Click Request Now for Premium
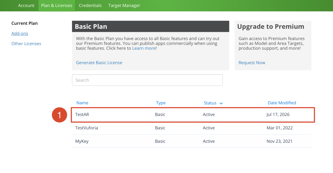333x173 pixels. click(252, 63)
